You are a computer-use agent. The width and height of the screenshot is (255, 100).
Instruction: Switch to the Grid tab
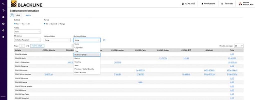pyautogui.click(x=18, y=15)
